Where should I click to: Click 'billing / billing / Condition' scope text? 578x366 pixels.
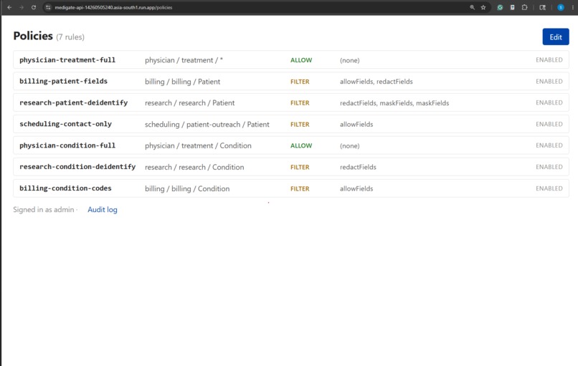[187, 188]
